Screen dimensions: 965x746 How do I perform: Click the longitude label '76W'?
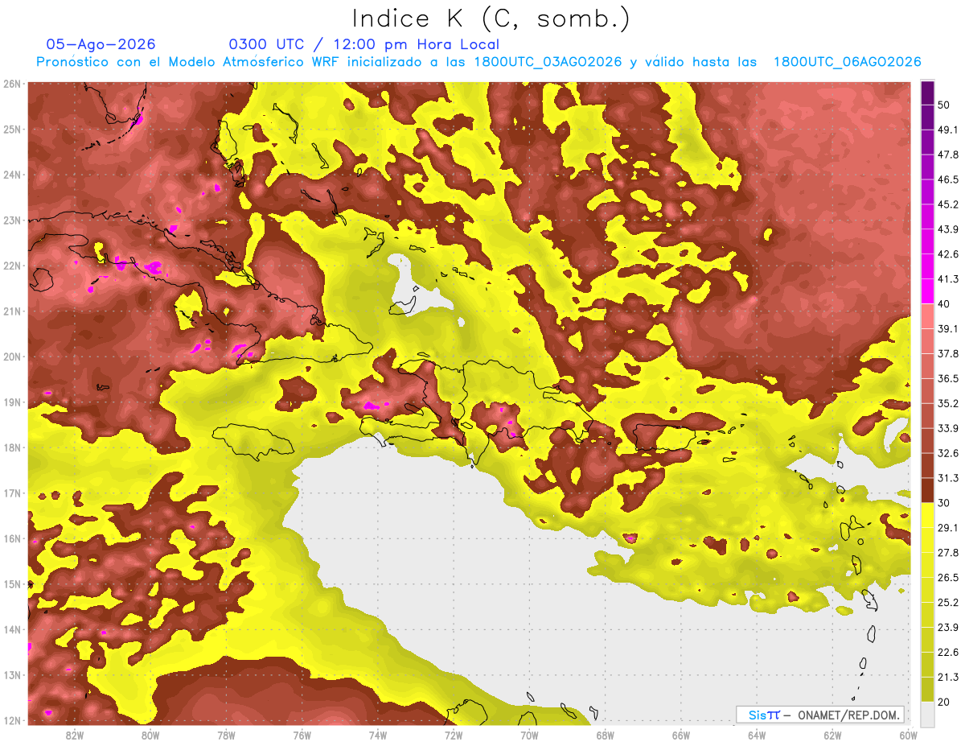302,735
